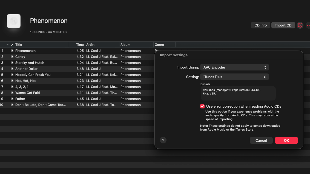Viewport: 310px width, 174px height.
Task: Select the track 4, 3, 2, 1
Action: tap(22, 87)
